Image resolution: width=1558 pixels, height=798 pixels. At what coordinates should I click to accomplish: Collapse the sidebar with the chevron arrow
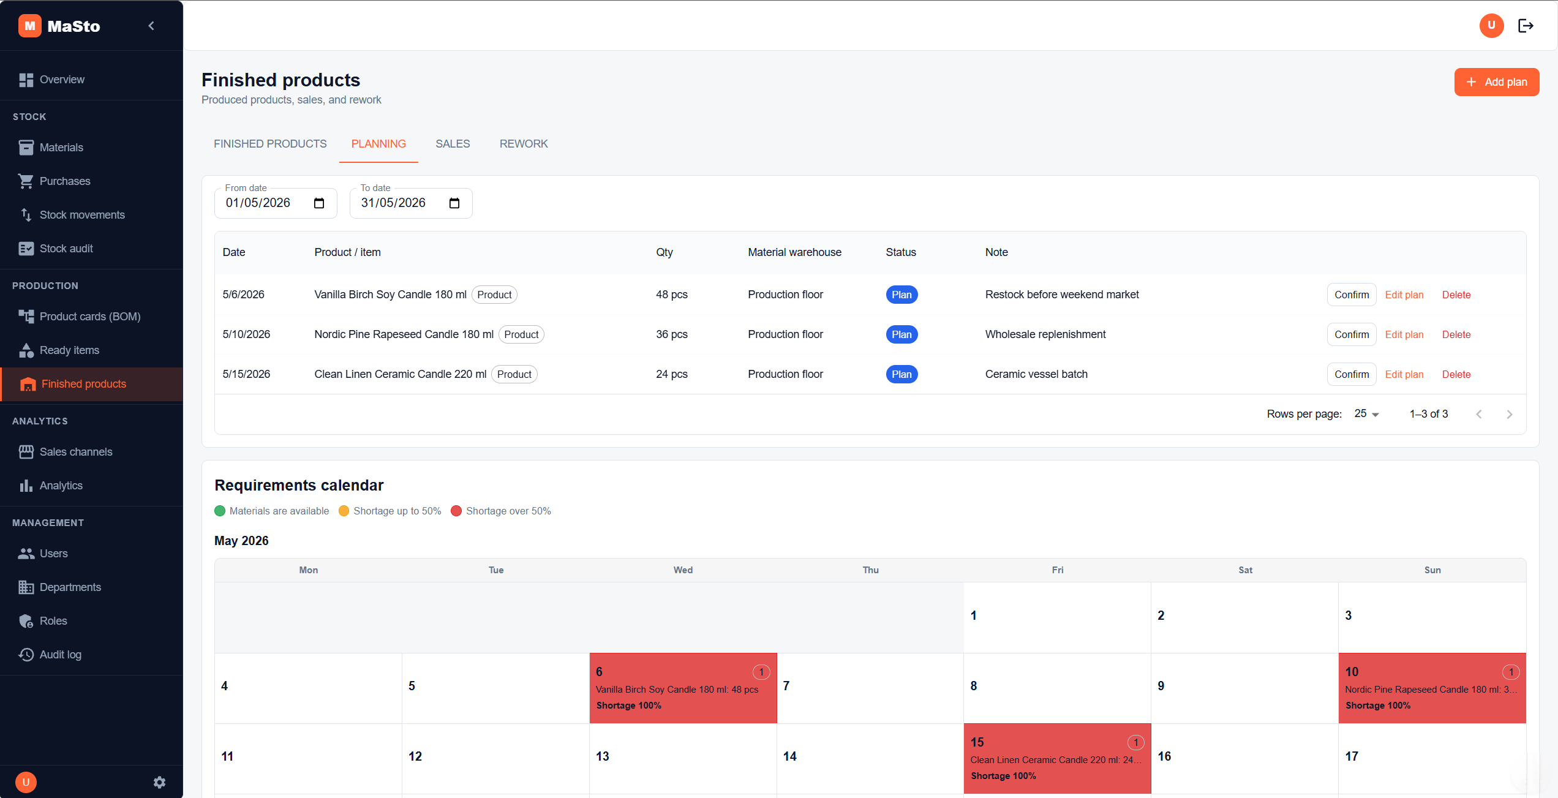tap(151, 26)
